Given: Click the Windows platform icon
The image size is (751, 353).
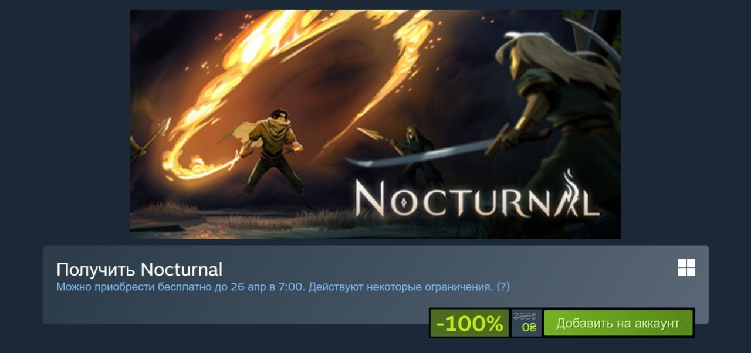Looking at the screenshot, I should pos(686,268).
